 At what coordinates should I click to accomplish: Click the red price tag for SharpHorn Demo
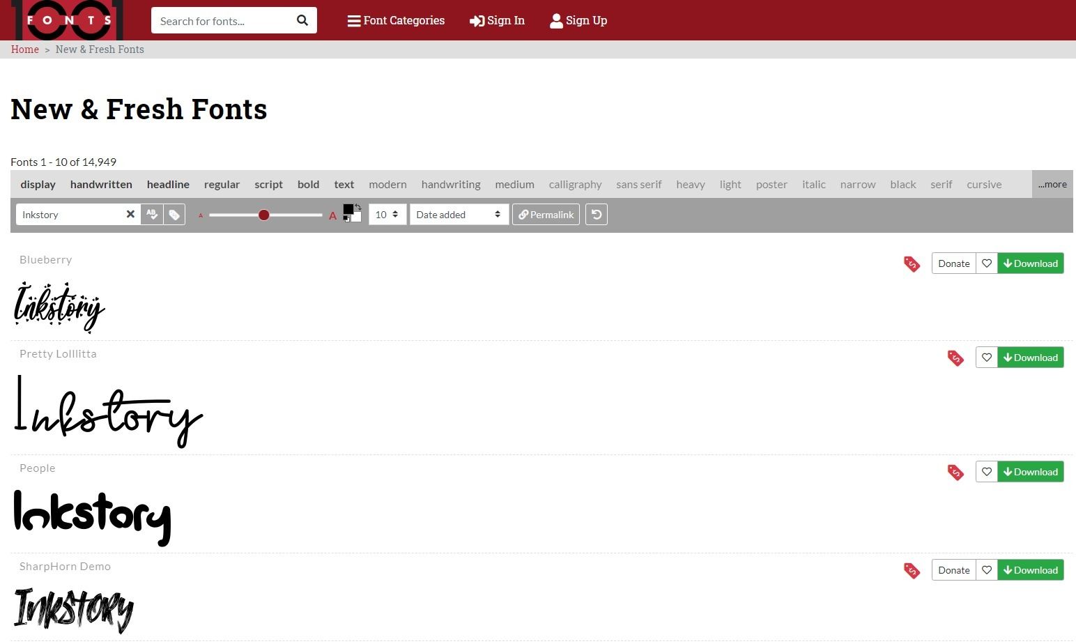(912, 571)
